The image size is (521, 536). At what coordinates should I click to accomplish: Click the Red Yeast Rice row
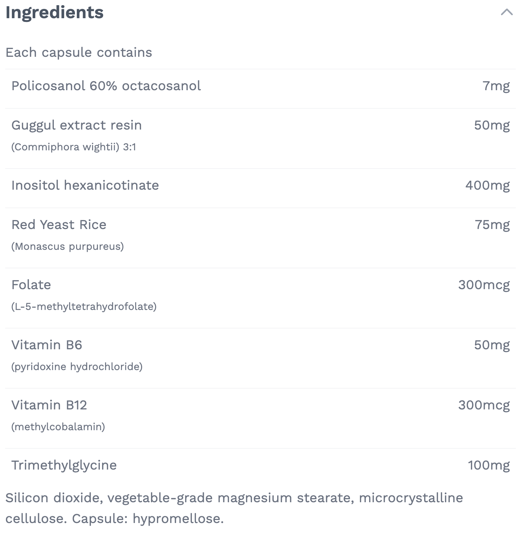(59, 225)
